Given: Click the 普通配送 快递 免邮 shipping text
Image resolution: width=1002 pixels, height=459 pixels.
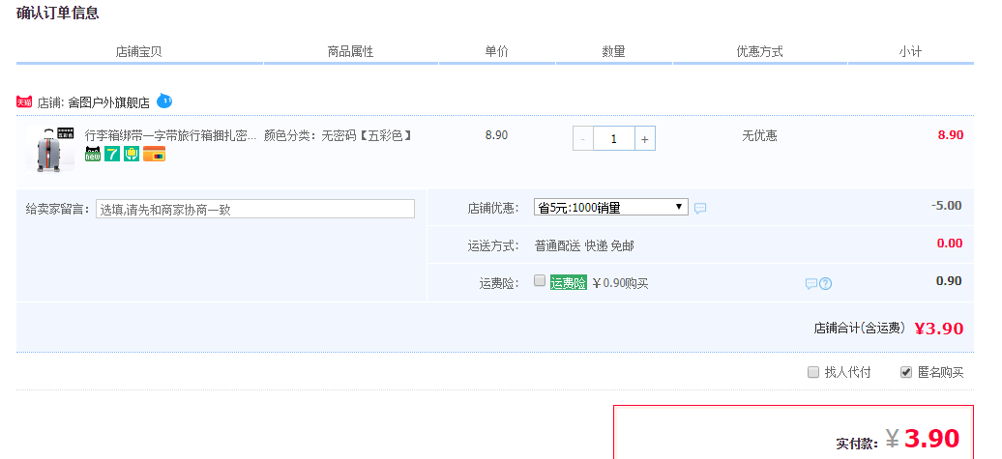Looking at the screenshot, I should tap(584, 245).
